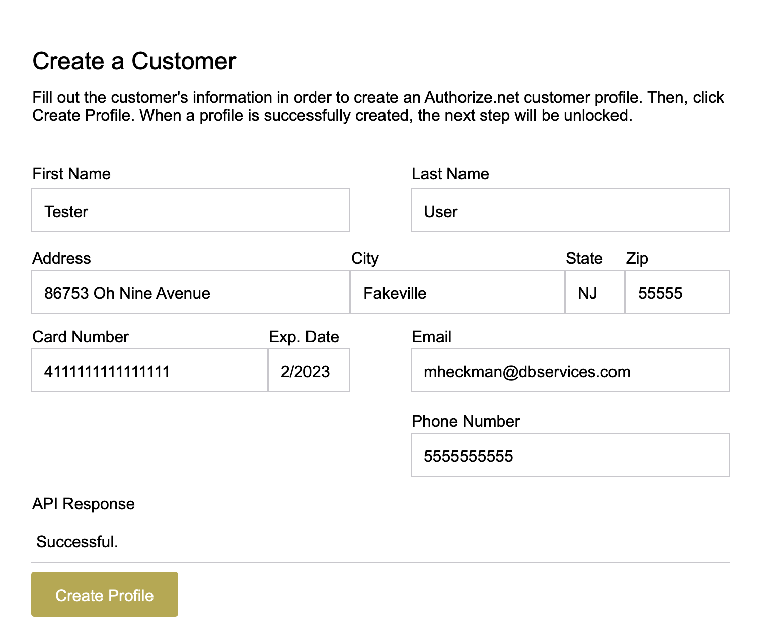Click the API Response text 'Successful.'
767x641 pixels.
pyautogui.click(x=78, y=542)
